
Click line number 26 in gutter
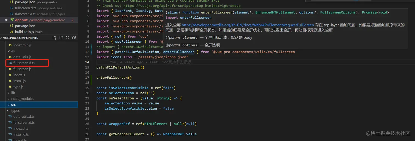click(87, 124)
